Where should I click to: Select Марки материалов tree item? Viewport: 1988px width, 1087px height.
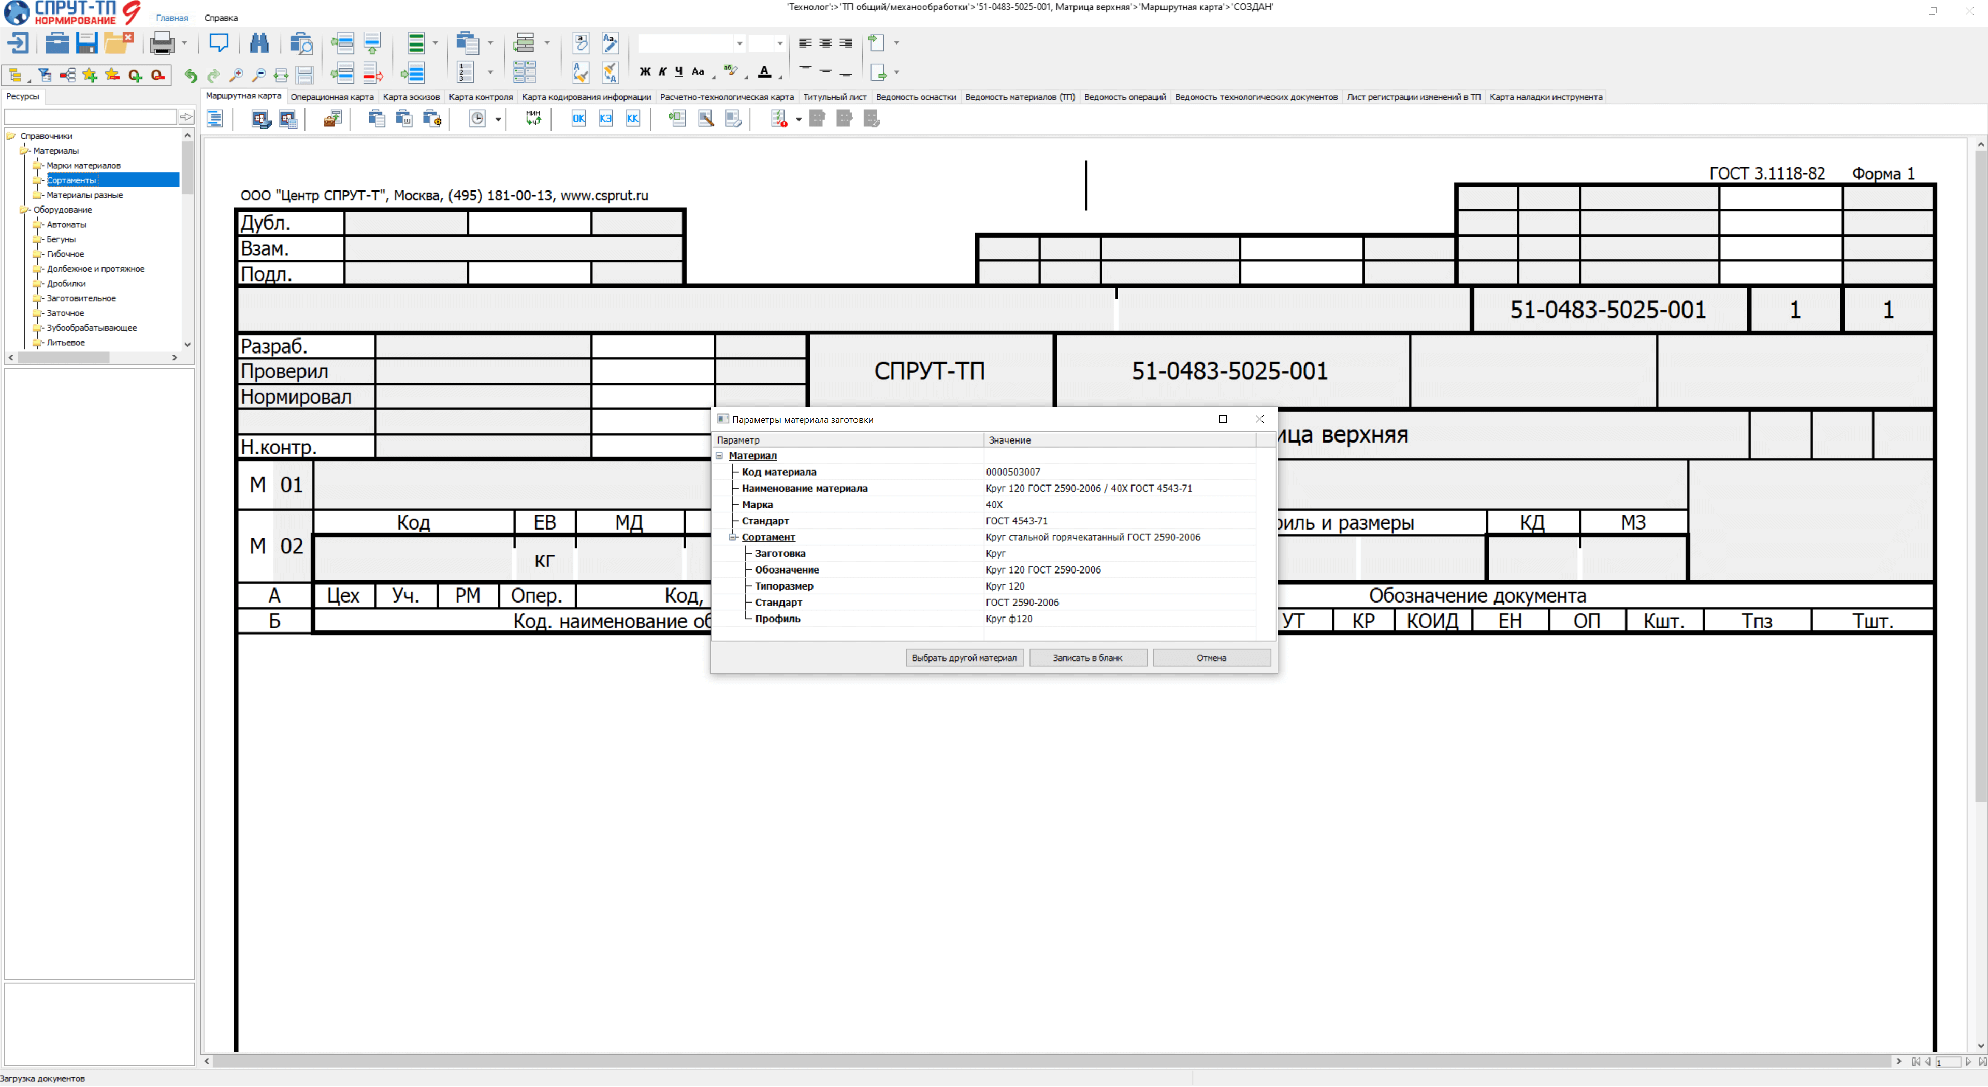pyautogui.click(x=83, y=166)
